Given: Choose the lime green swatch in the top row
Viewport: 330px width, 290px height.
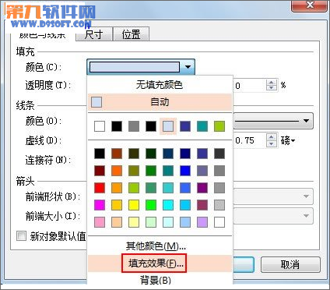Looking at the screenshot, I should pos(219,126).
